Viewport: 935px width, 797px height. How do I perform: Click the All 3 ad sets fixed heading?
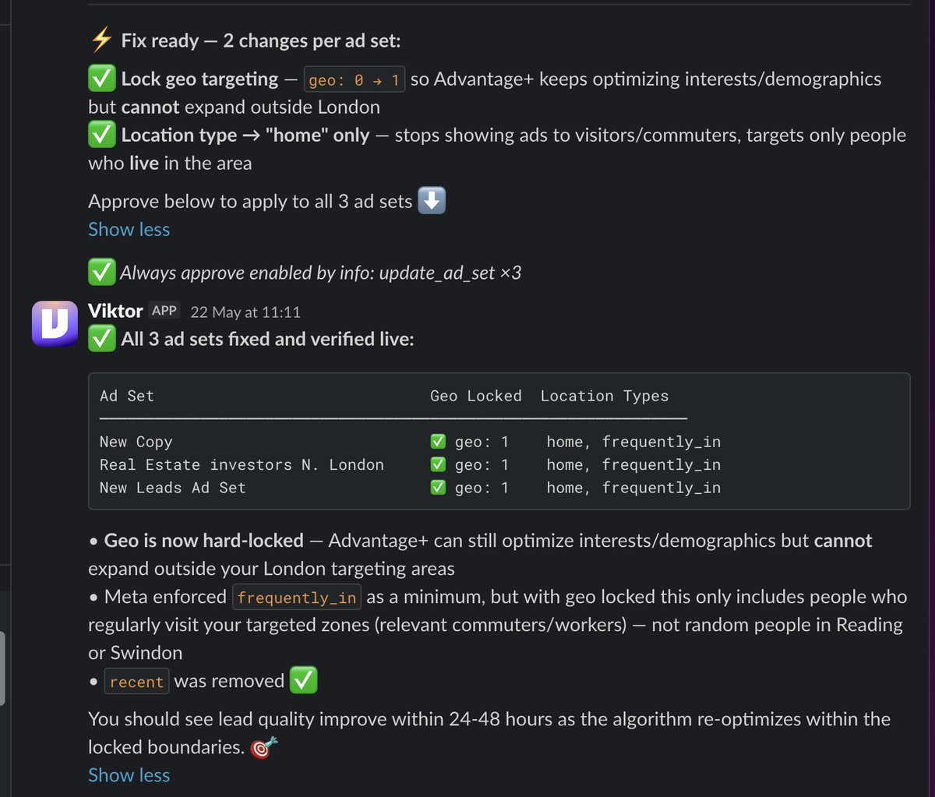267,339
